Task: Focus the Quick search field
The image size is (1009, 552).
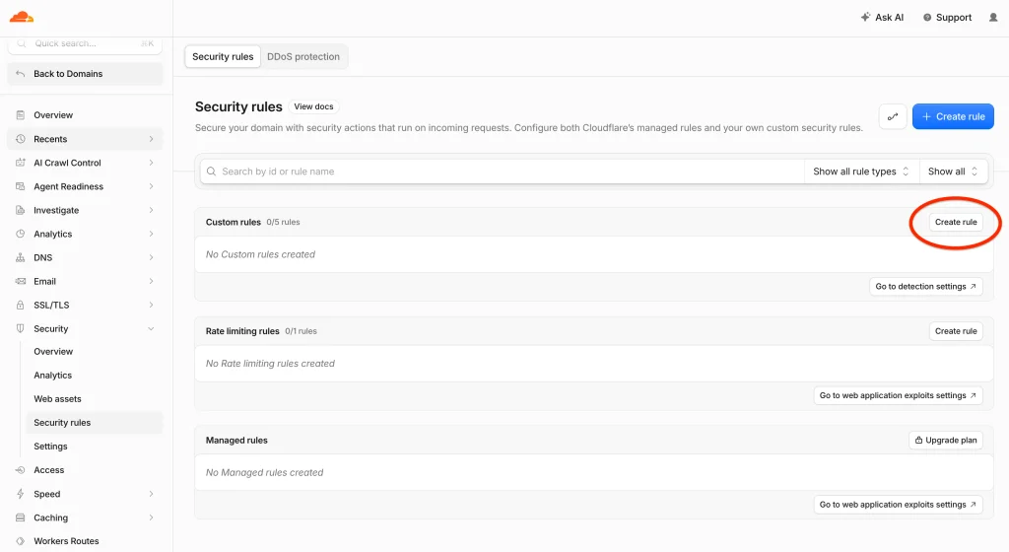Action: point(85,43)
